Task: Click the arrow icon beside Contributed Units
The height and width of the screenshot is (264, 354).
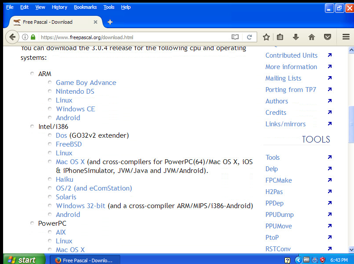Action: coord(330,55)
